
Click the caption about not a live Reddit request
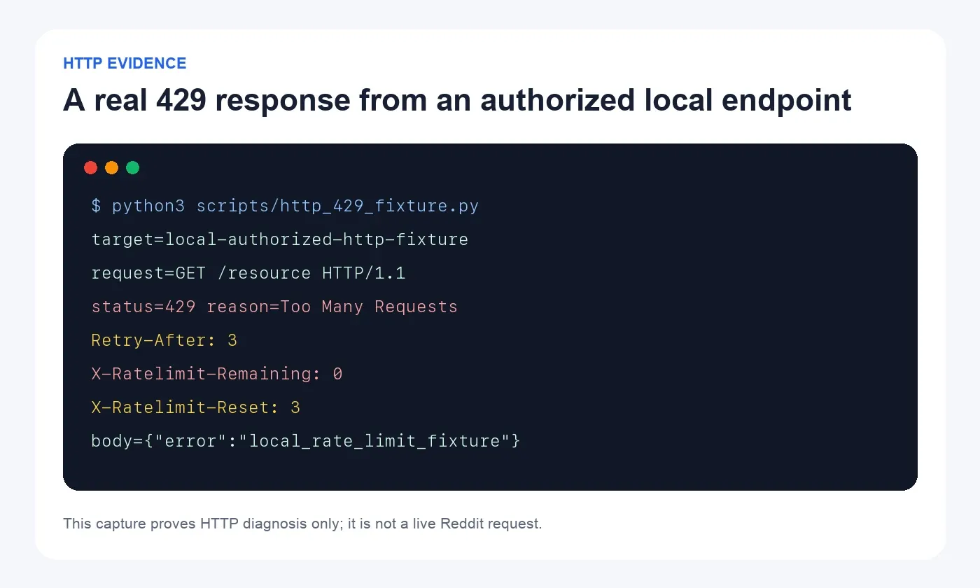coord(302,524)
